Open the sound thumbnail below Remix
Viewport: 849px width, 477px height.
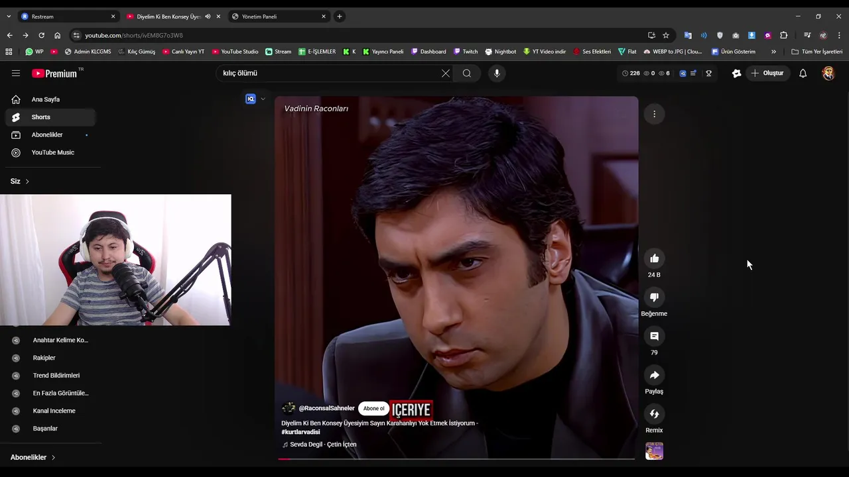654,451
